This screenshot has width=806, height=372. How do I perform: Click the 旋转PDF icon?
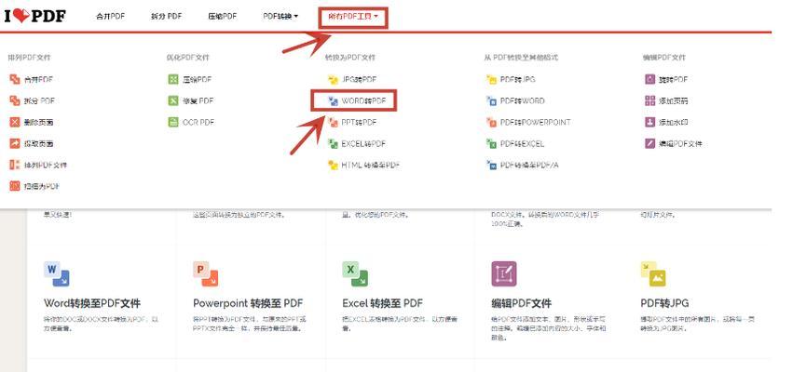point(649,80)
